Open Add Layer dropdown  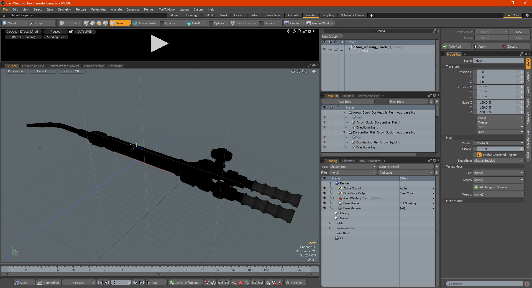click(406, 173)
